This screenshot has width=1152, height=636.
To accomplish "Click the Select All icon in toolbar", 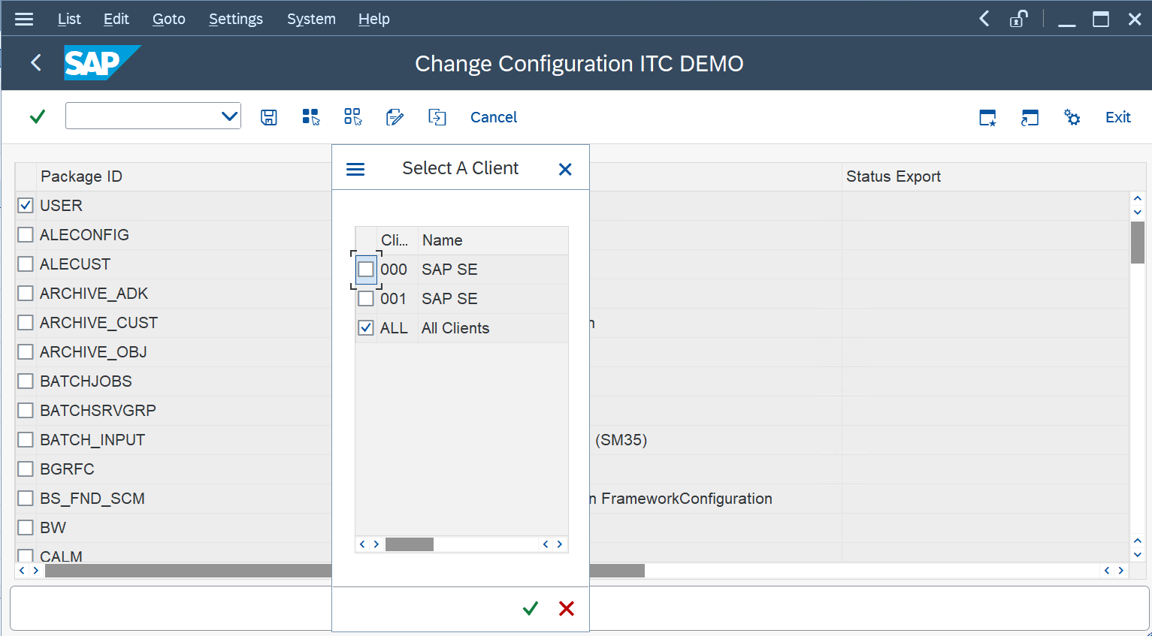I will click(310, 117).
